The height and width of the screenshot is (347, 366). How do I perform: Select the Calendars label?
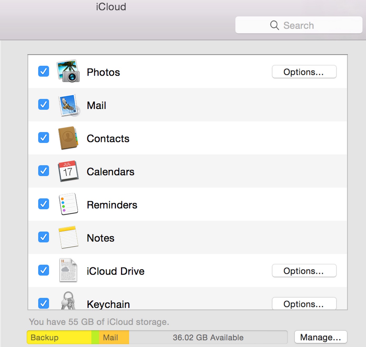[111, 172]
